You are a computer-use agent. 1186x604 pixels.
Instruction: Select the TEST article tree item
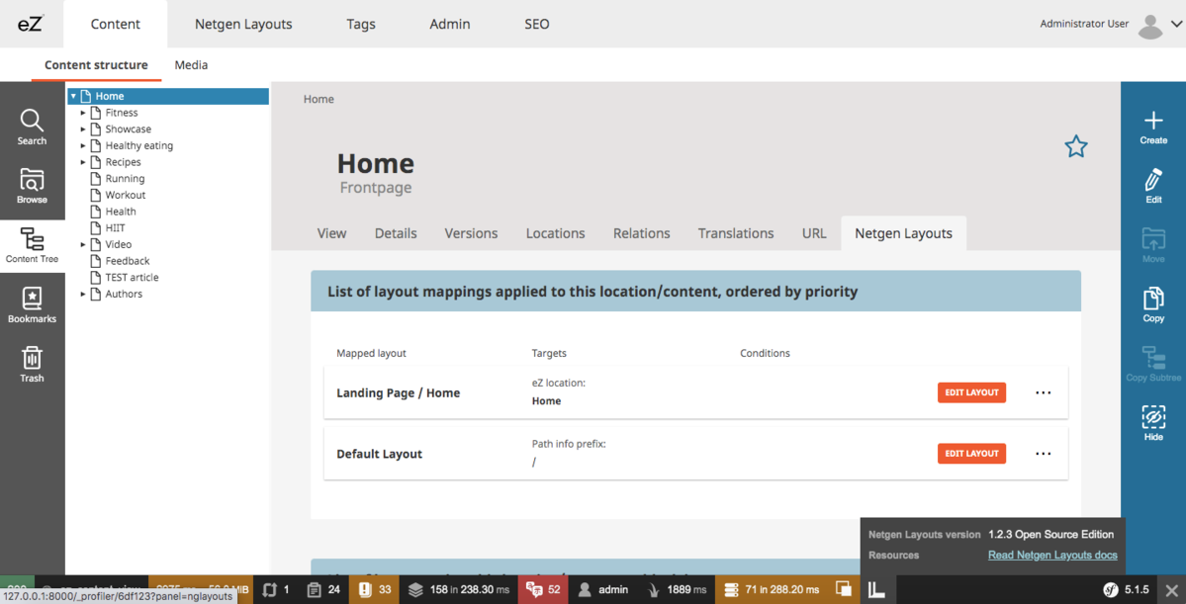point(132,278)
